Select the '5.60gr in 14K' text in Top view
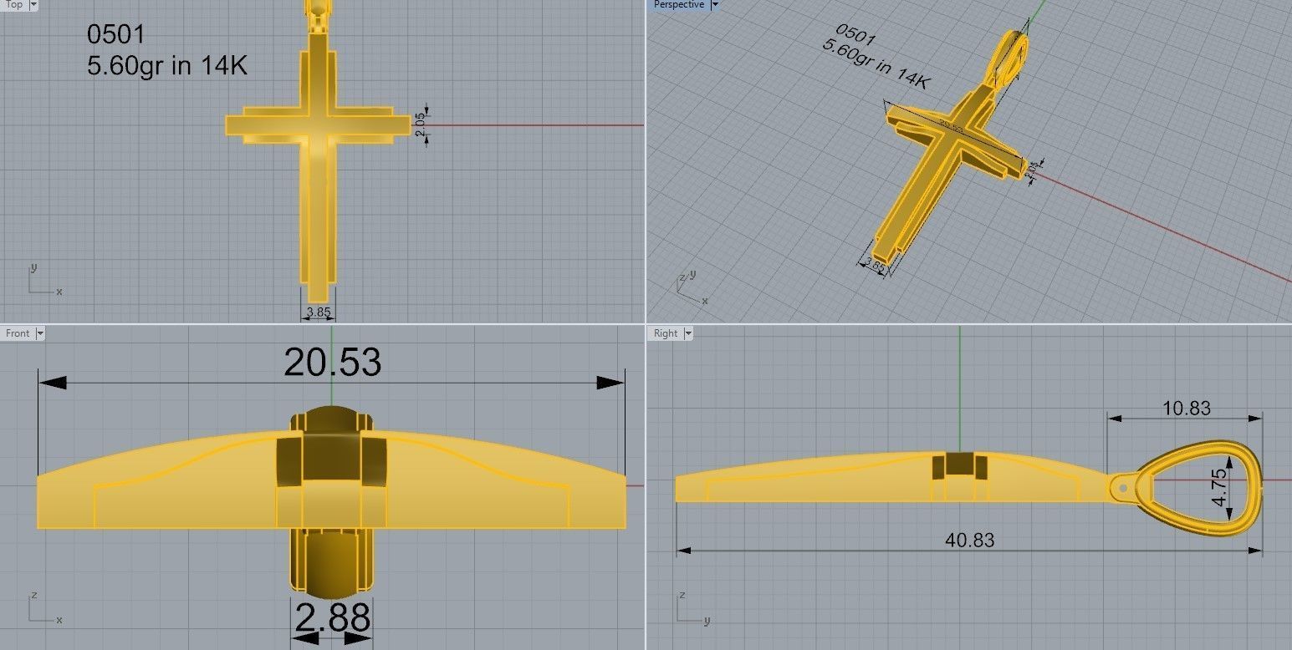The image size is (1292, 650). [x=167, y=66]
